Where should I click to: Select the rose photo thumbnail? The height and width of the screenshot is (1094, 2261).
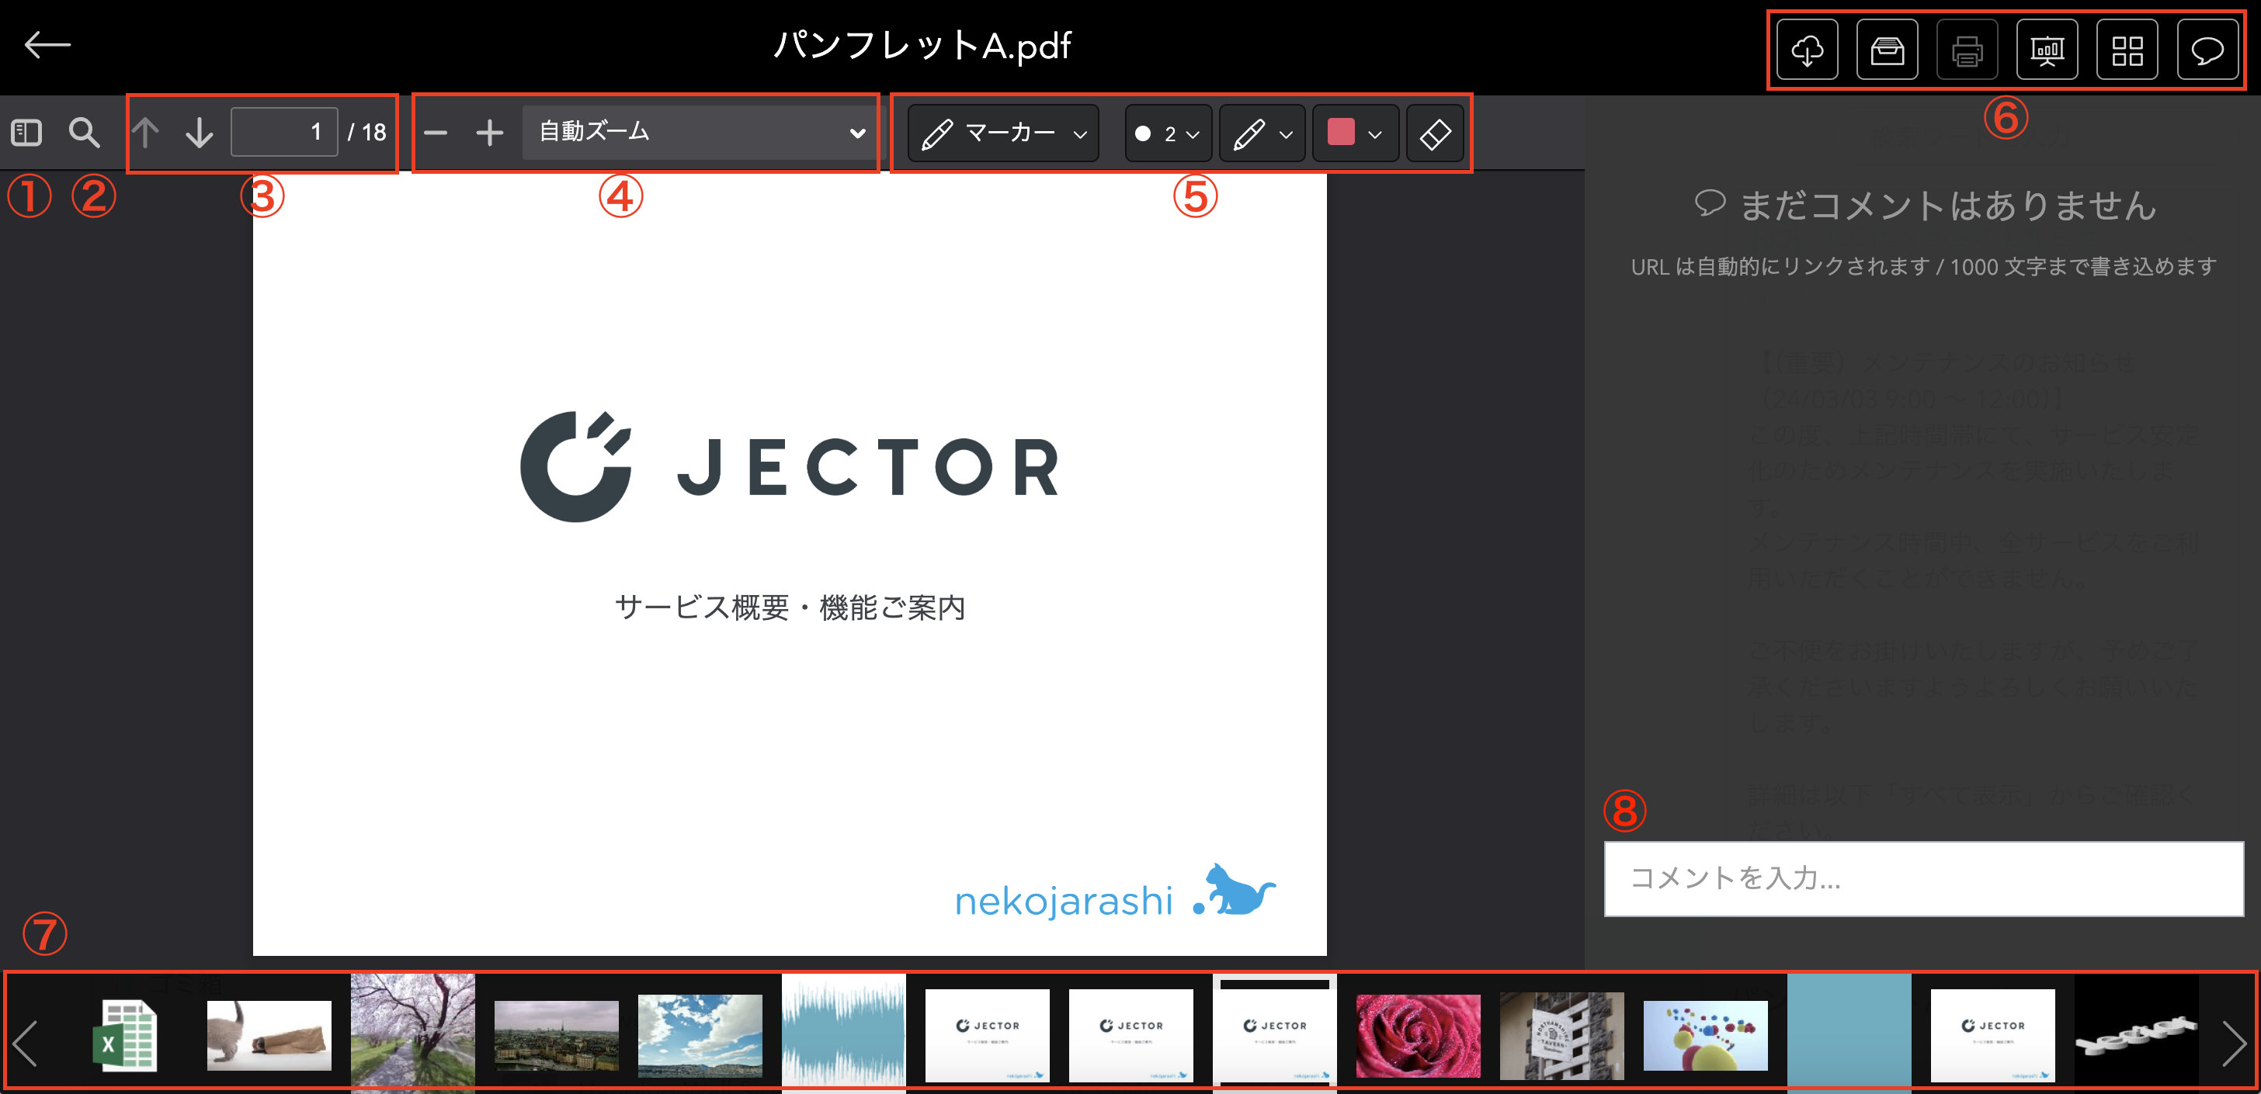pos(1417,1035)
